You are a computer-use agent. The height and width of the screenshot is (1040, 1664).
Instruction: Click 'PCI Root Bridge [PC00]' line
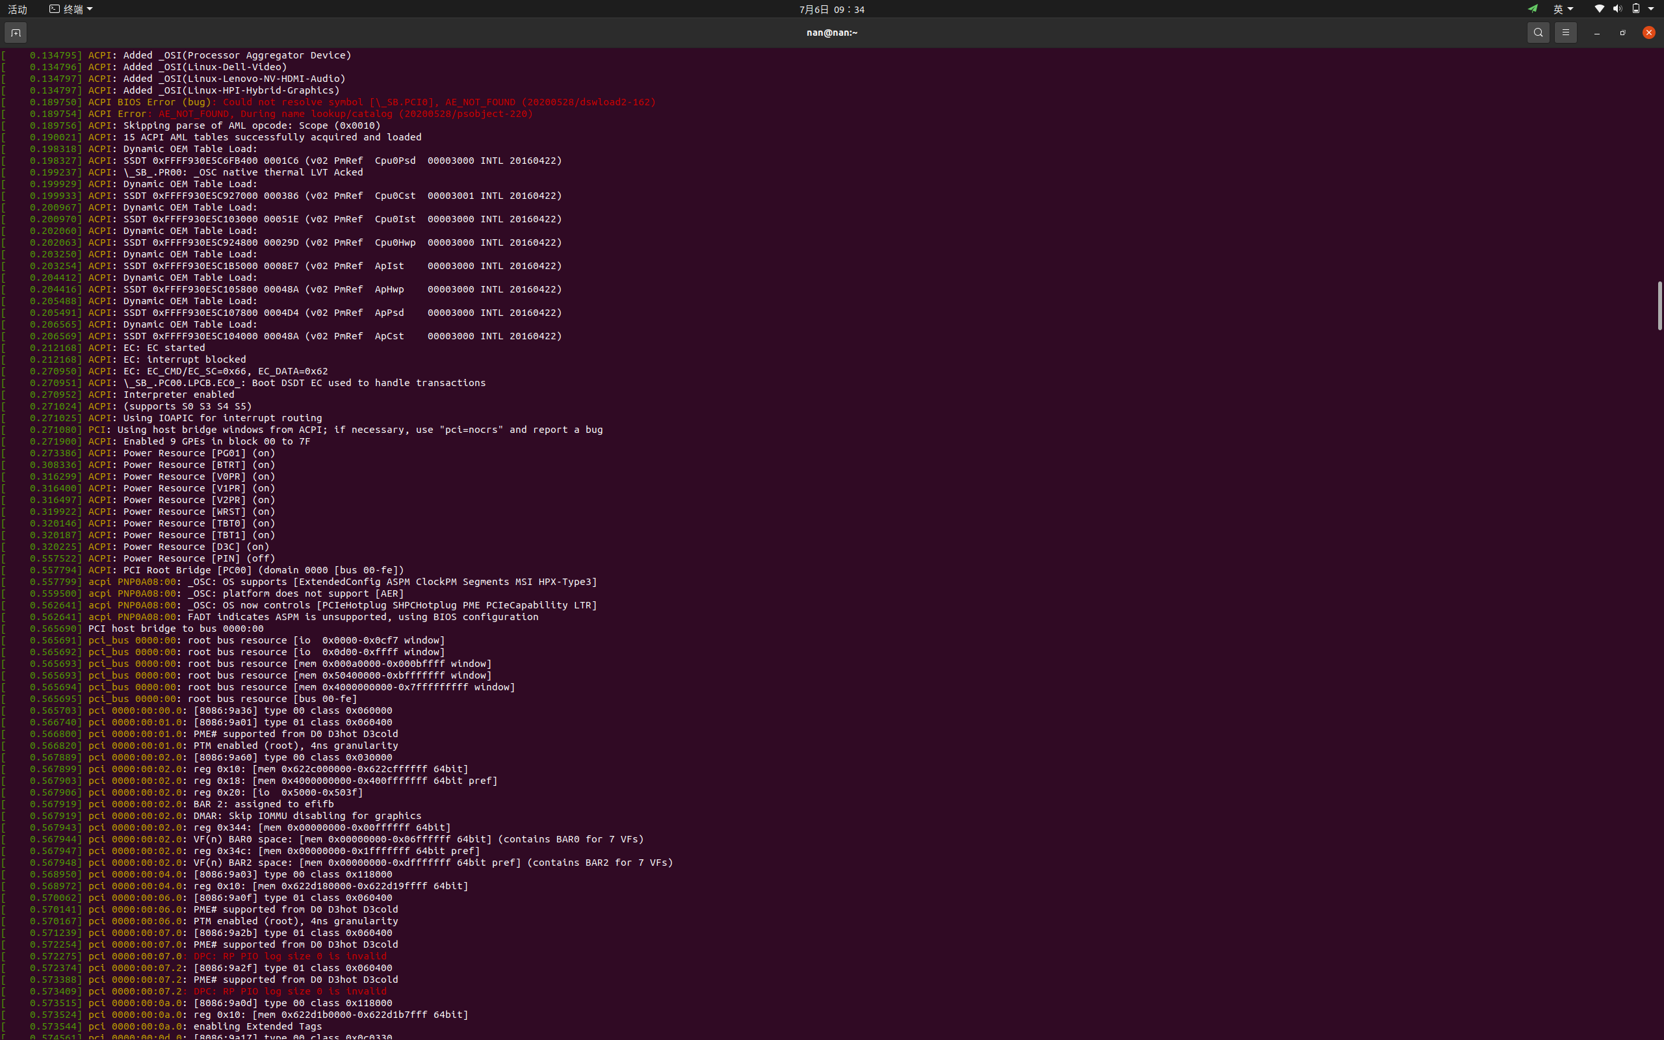pos(203,569)
